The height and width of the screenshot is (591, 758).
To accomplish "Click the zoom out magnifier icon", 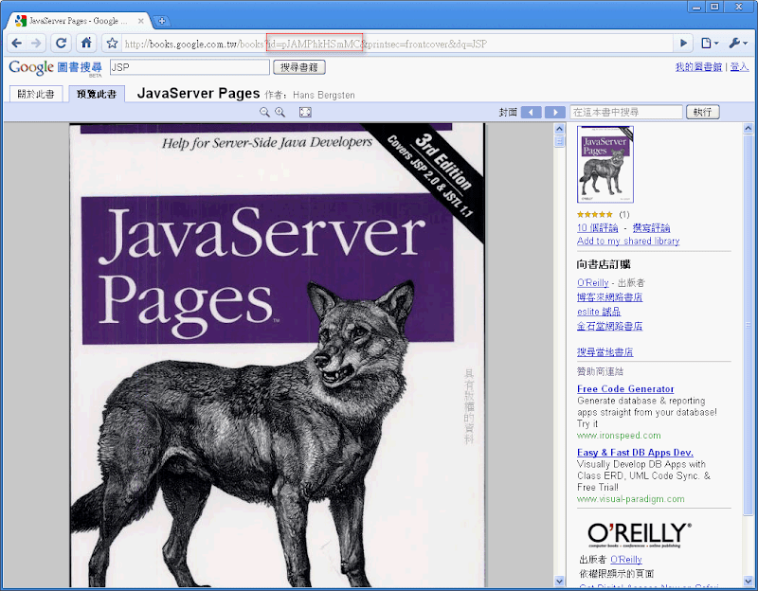I will tap(264, 112).
